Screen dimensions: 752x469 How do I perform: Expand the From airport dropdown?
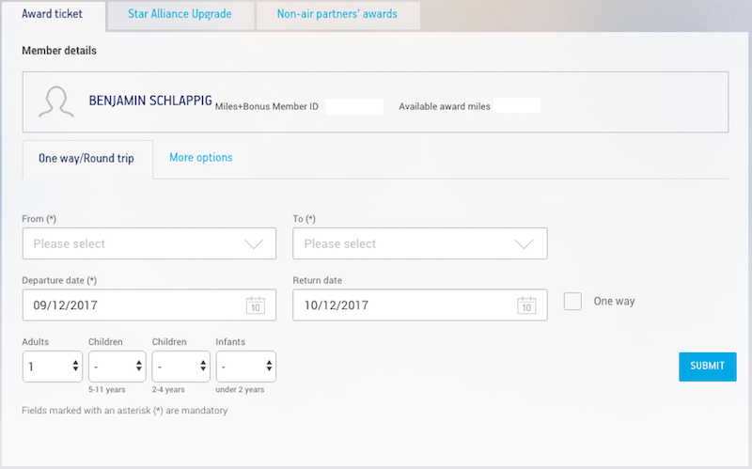(x=149, y=243)
